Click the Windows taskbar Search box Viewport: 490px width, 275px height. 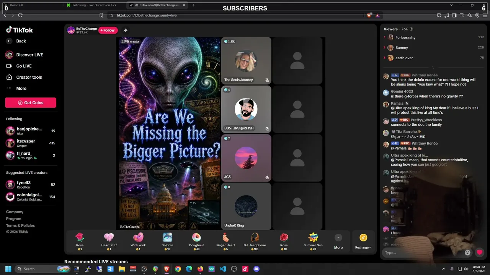pos(43,269)
